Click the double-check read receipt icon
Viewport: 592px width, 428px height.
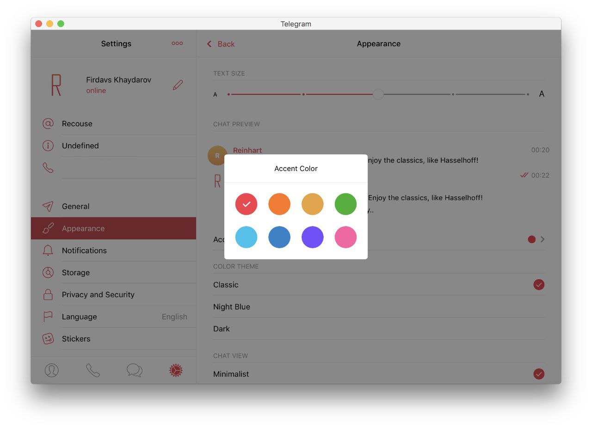click(x=524, y=175)
